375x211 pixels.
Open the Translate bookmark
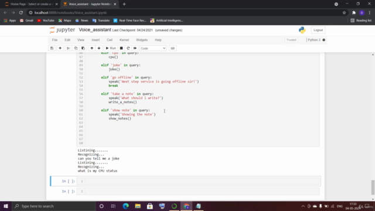101,21
